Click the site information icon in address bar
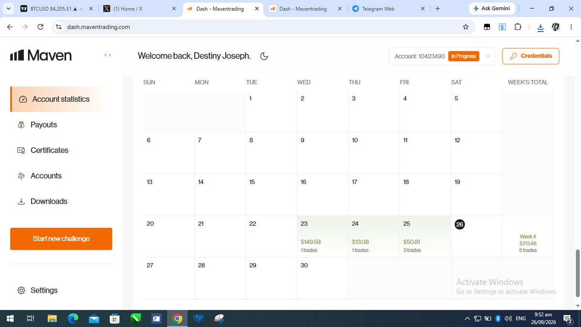This screenshot has width=581, height=327. (x=59, y=27)
